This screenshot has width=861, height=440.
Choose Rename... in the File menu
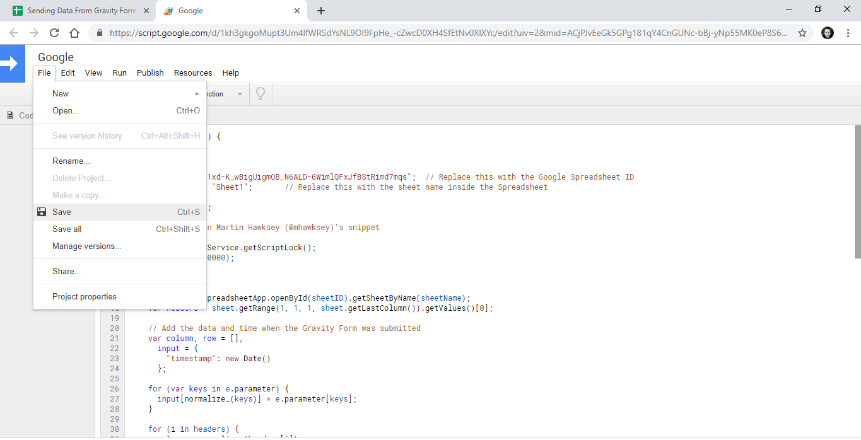click(x=120, y=161)
